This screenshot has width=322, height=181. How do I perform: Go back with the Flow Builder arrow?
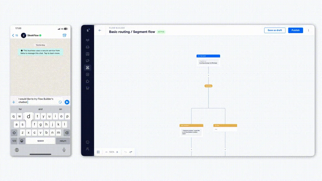(100, 30)
